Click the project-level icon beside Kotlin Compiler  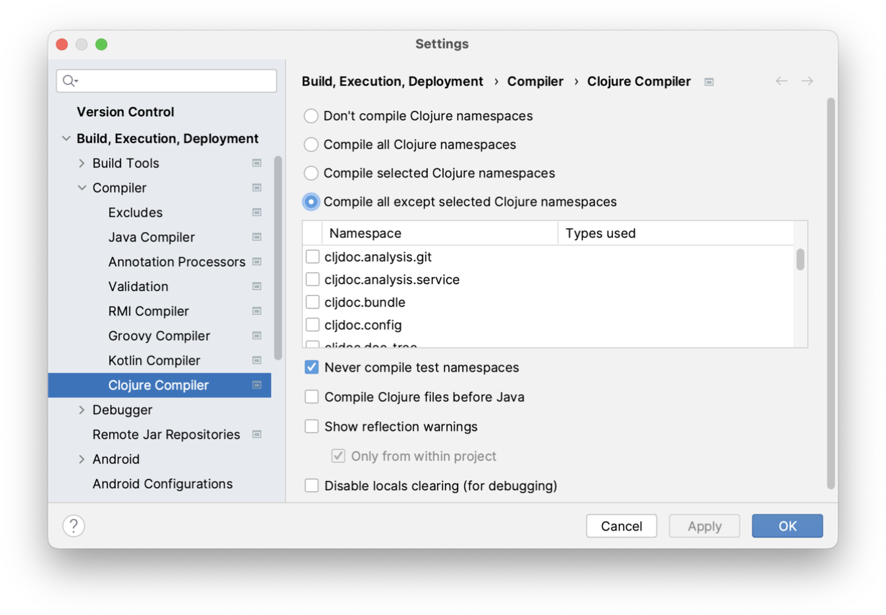[x=257, y=360]
